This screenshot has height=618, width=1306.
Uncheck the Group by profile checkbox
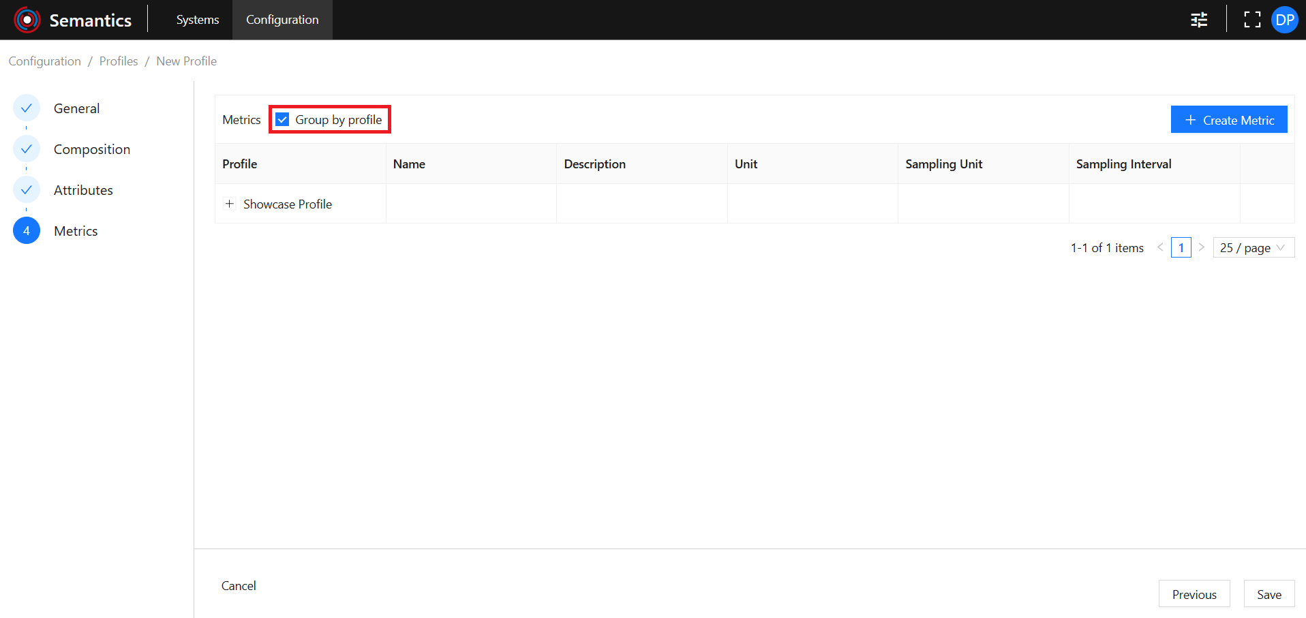(282, 120)
